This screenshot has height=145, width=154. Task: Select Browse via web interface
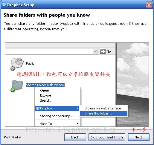[x=103, y=108]
